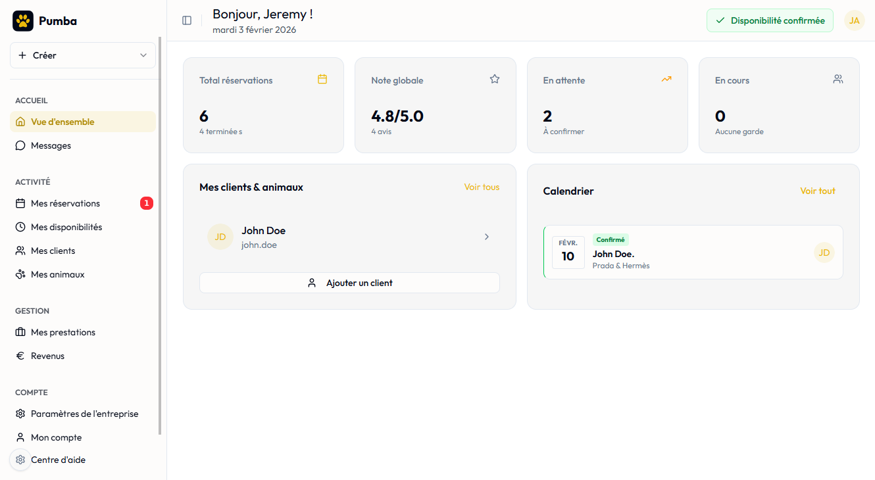The image size is (875, 480).
Task: Click the star icon in Note globale
Action: coord(495,79)
